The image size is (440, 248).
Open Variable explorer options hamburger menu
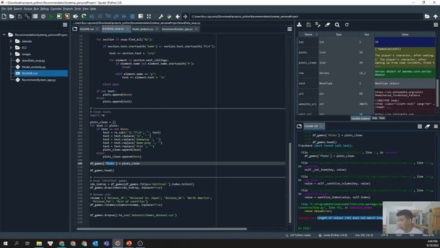436,25
